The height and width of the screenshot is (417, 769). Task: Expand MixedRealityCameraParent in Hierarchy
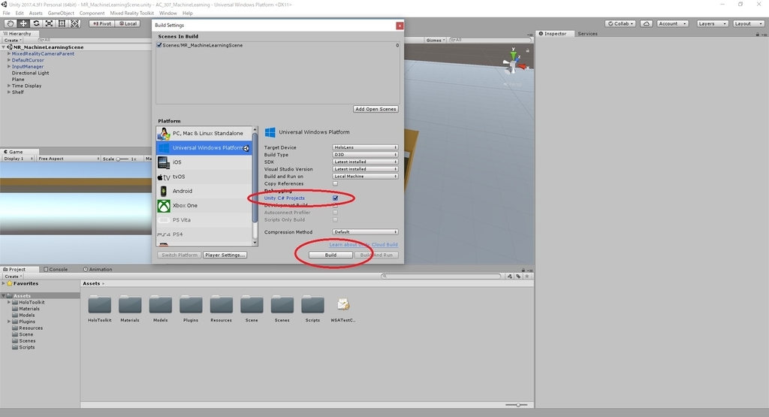point(9,53)
